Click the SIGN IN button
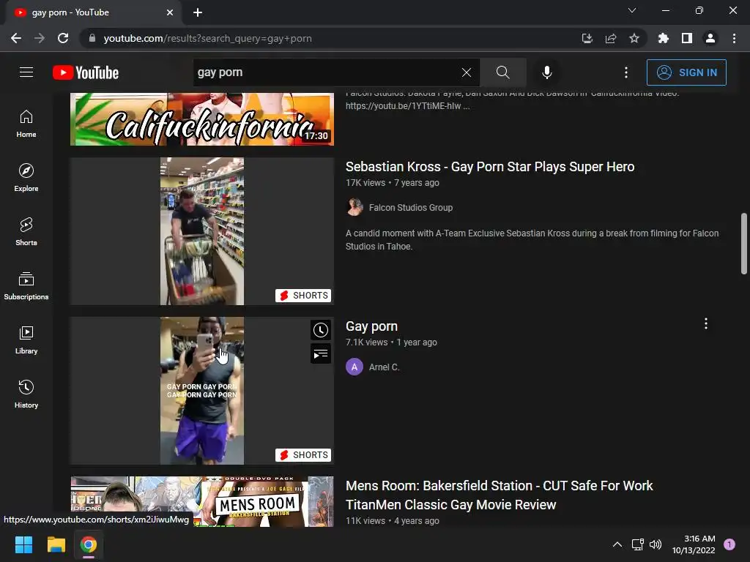 coord(686,72)
